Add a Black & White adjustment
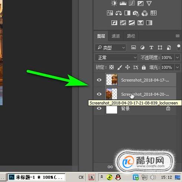 [x=127, y=13]
